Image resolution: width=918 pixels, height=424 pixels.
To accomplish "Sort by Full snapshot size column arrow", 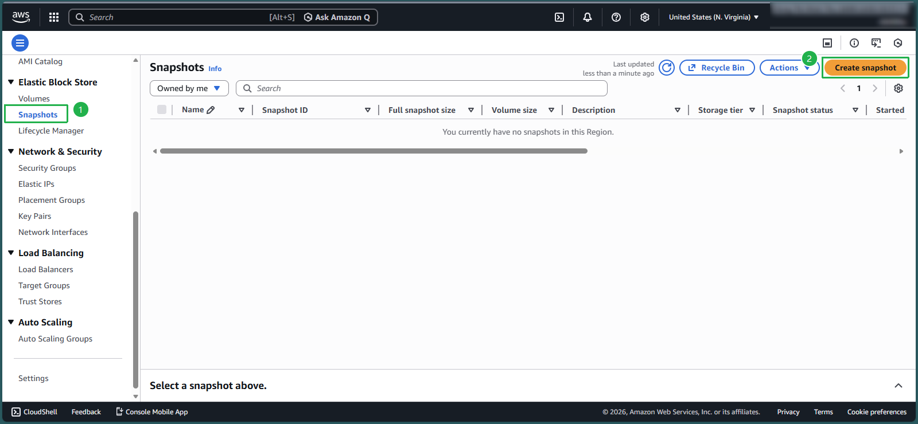I will pos(471,110).
